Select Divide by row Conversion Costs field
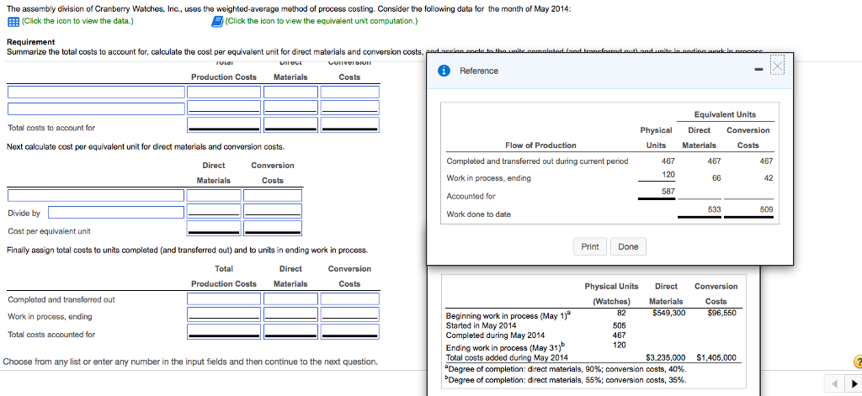The image size is (862, 396). pos(273,211)
